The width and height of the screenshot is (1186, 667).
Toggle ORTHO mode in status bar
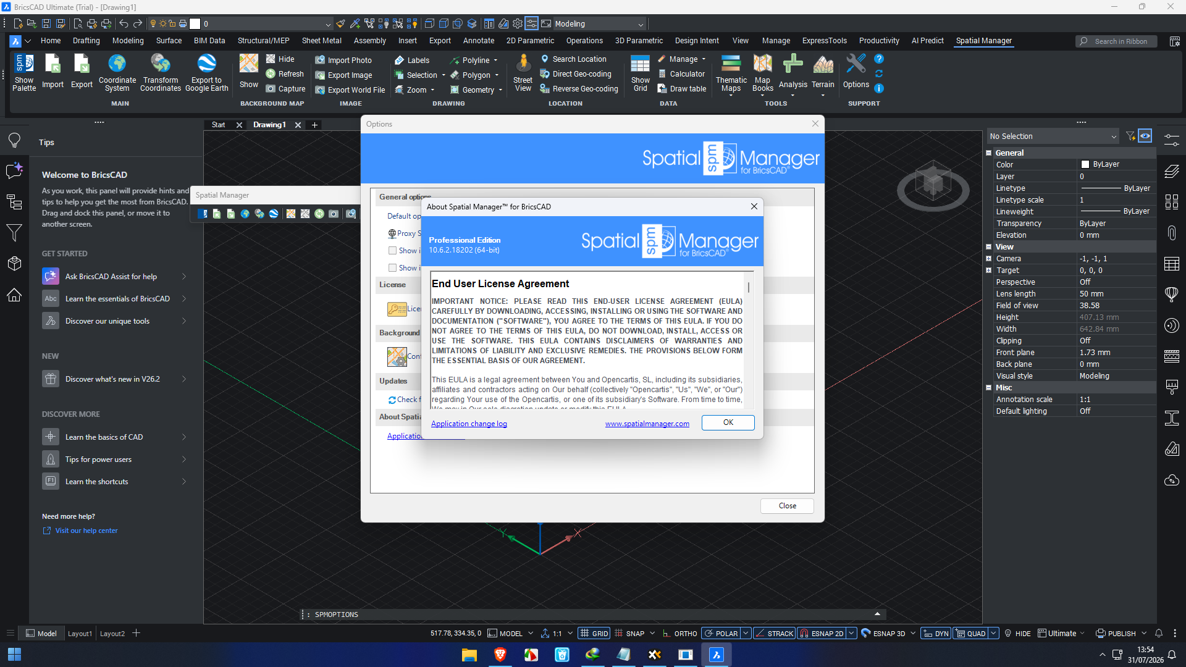click(x=679, y=633)
